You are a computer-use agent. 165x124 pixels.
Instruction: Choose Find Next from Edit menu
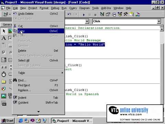point(38,85)
